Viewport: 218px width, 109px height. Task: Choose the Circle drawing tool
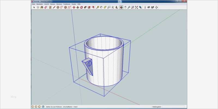pyautogui.click(x=58, y=7)
